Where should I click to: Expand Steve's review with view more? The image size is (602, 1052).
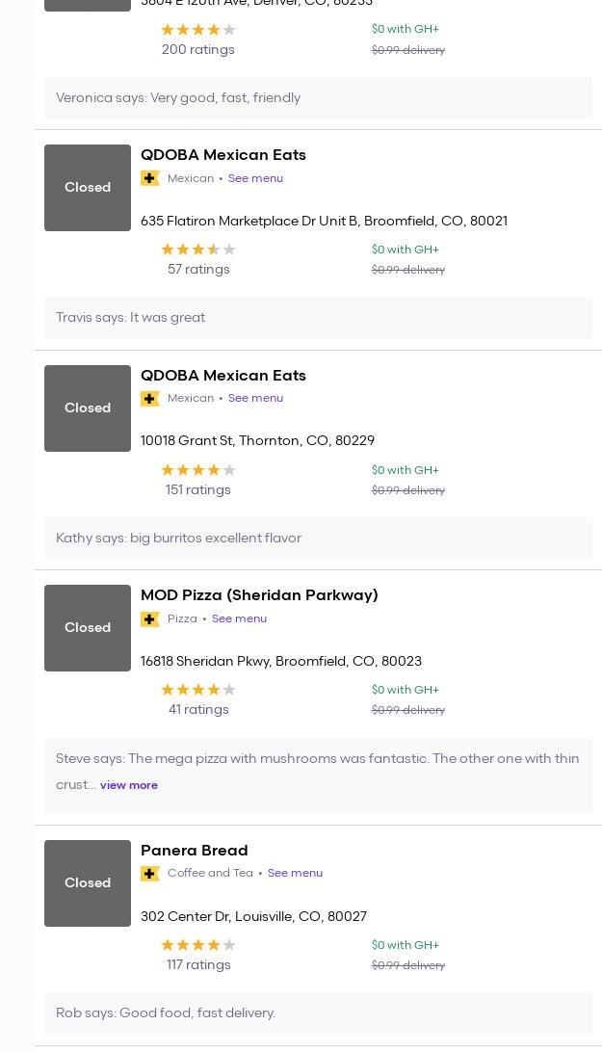point(129,785)
